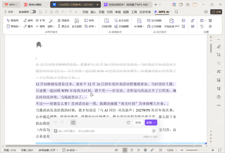Screen dimensions: 225x153
Task: Open the 拼写检查 spell-check dropdown
Action: (48, 150)
